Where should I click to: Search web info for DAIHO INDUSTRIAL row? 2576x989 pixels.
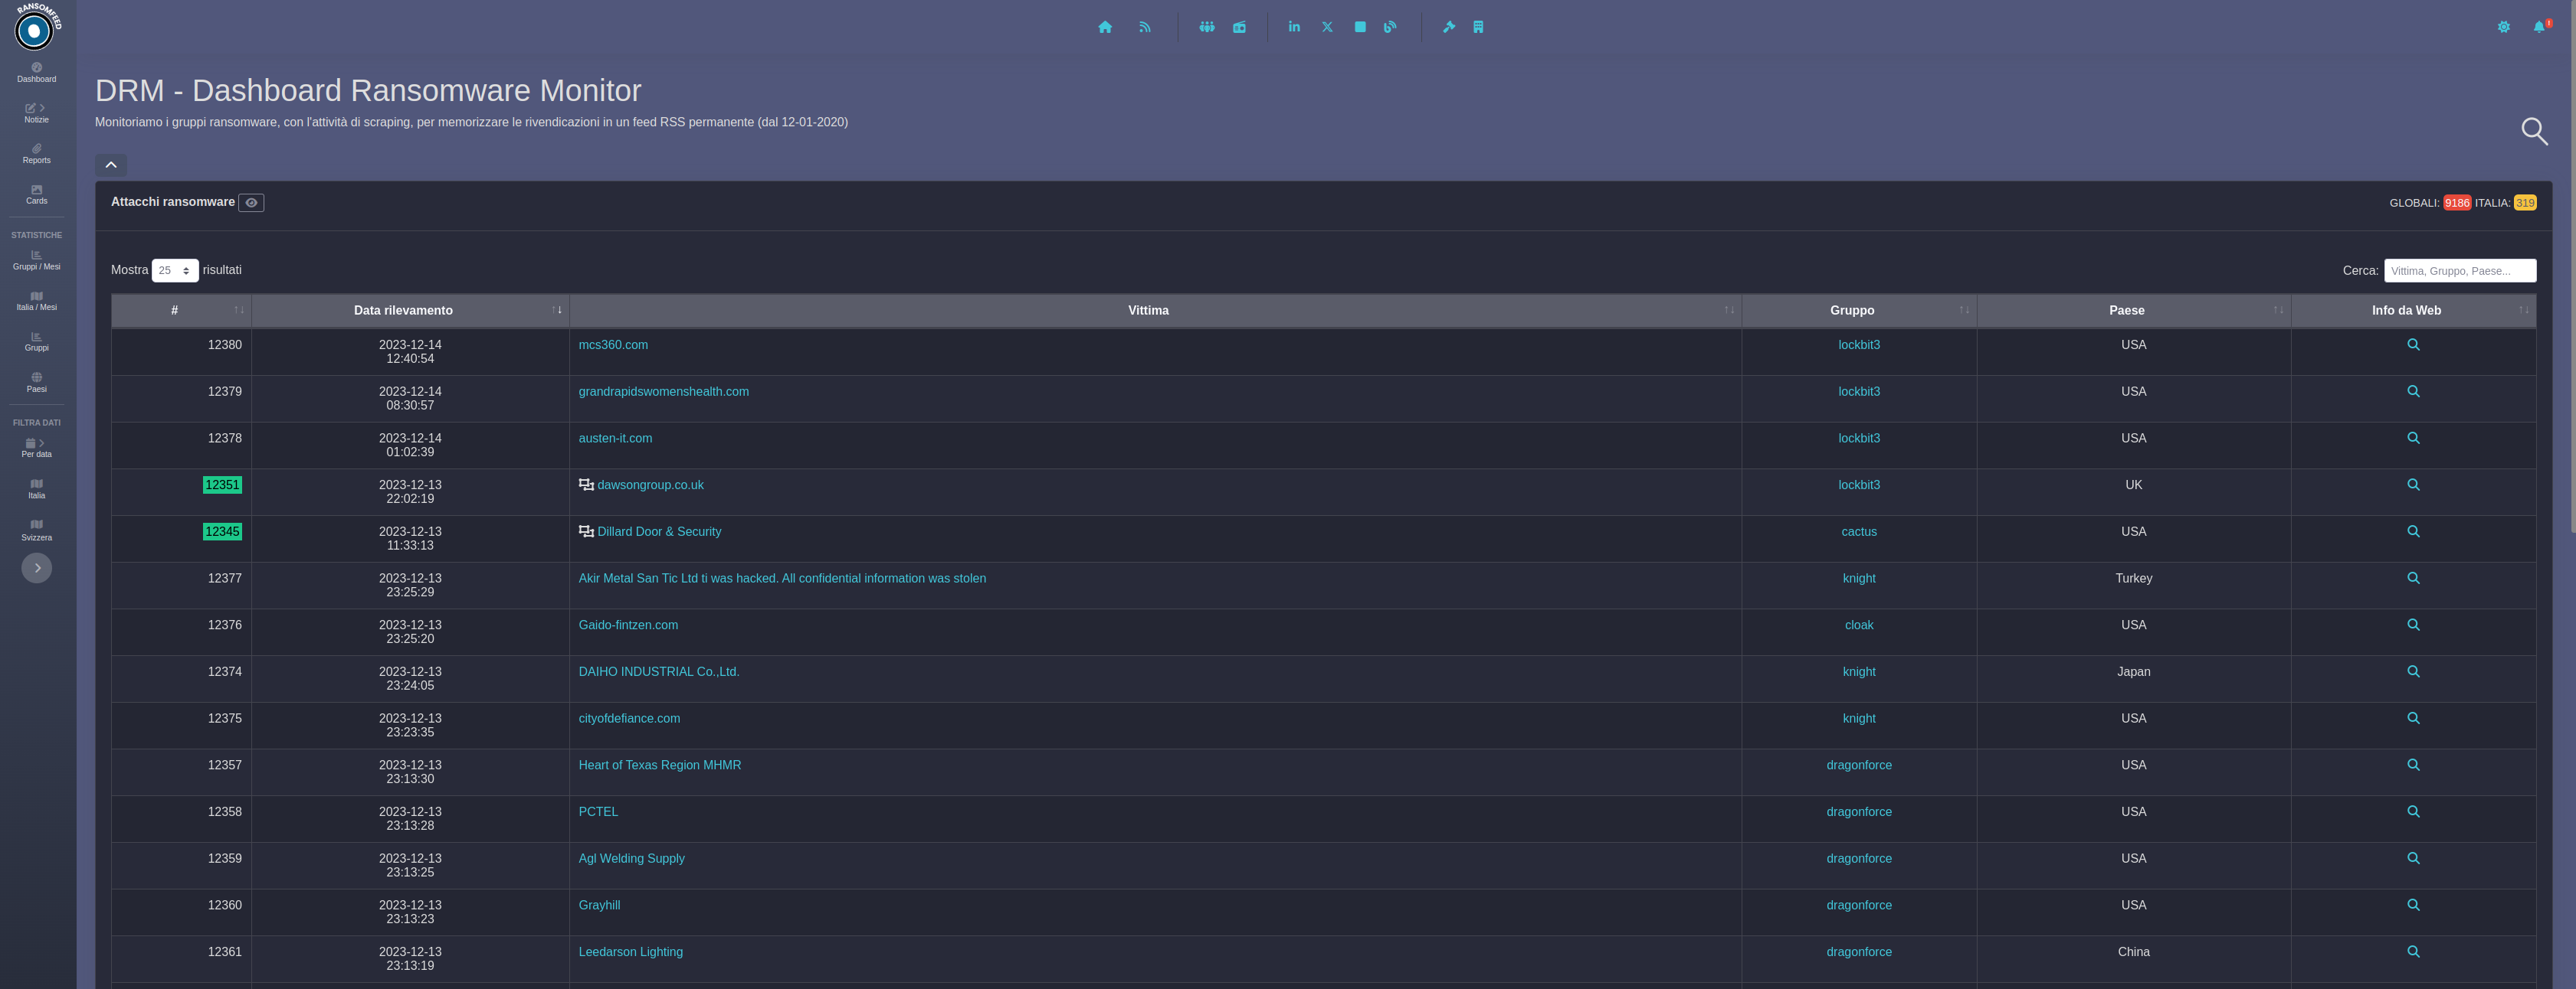pyautogui.click(x=2413, y=671)
